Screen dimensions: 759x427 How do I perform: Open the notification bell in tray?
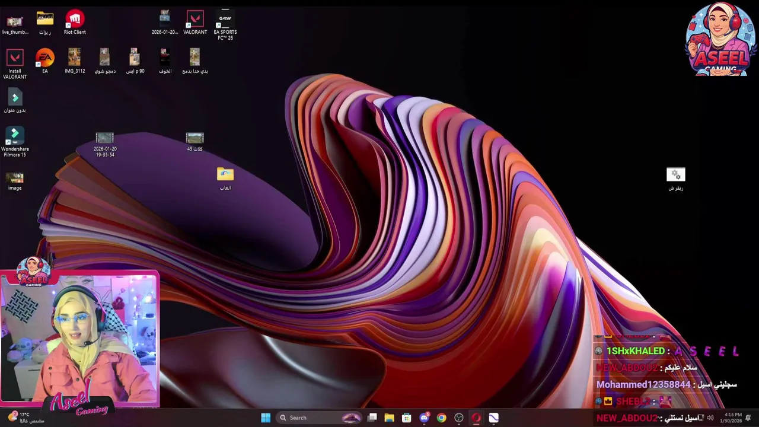click(x=748, y=418)
